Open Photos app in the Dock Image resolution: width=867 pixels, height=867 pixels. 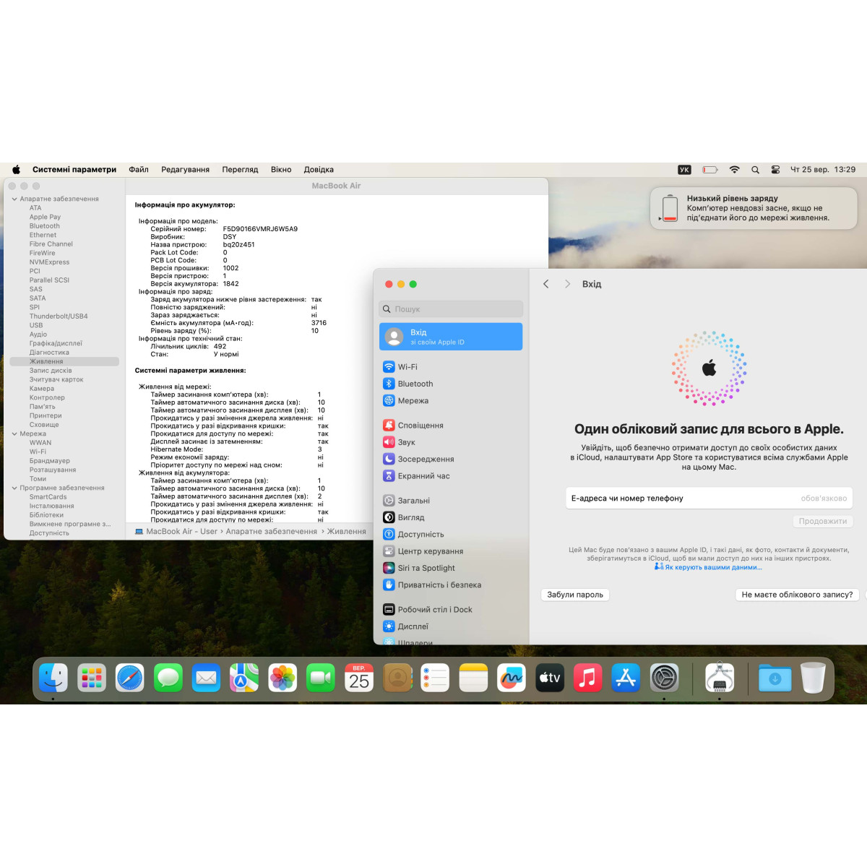(x=282, y=678)
